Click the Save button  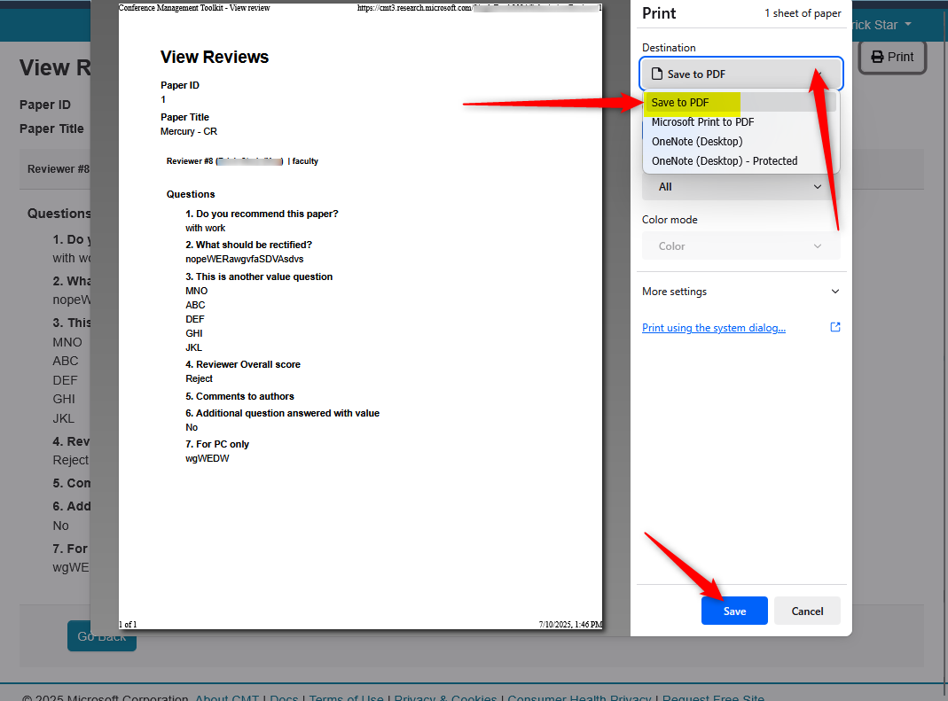coord(734,611)
